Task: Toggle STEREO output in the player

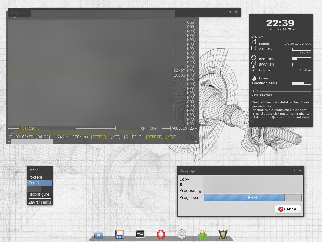Action: coord(99,137)
